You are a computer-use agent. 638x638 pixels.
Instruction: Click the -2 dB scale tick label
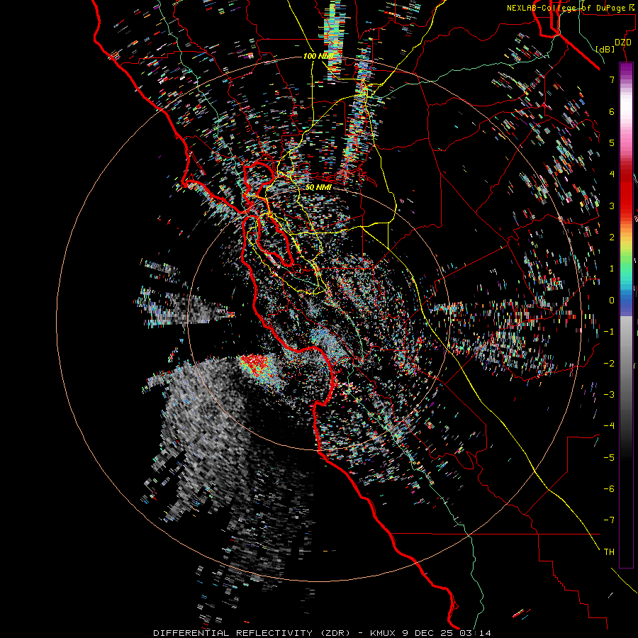(x=609, y=363)
